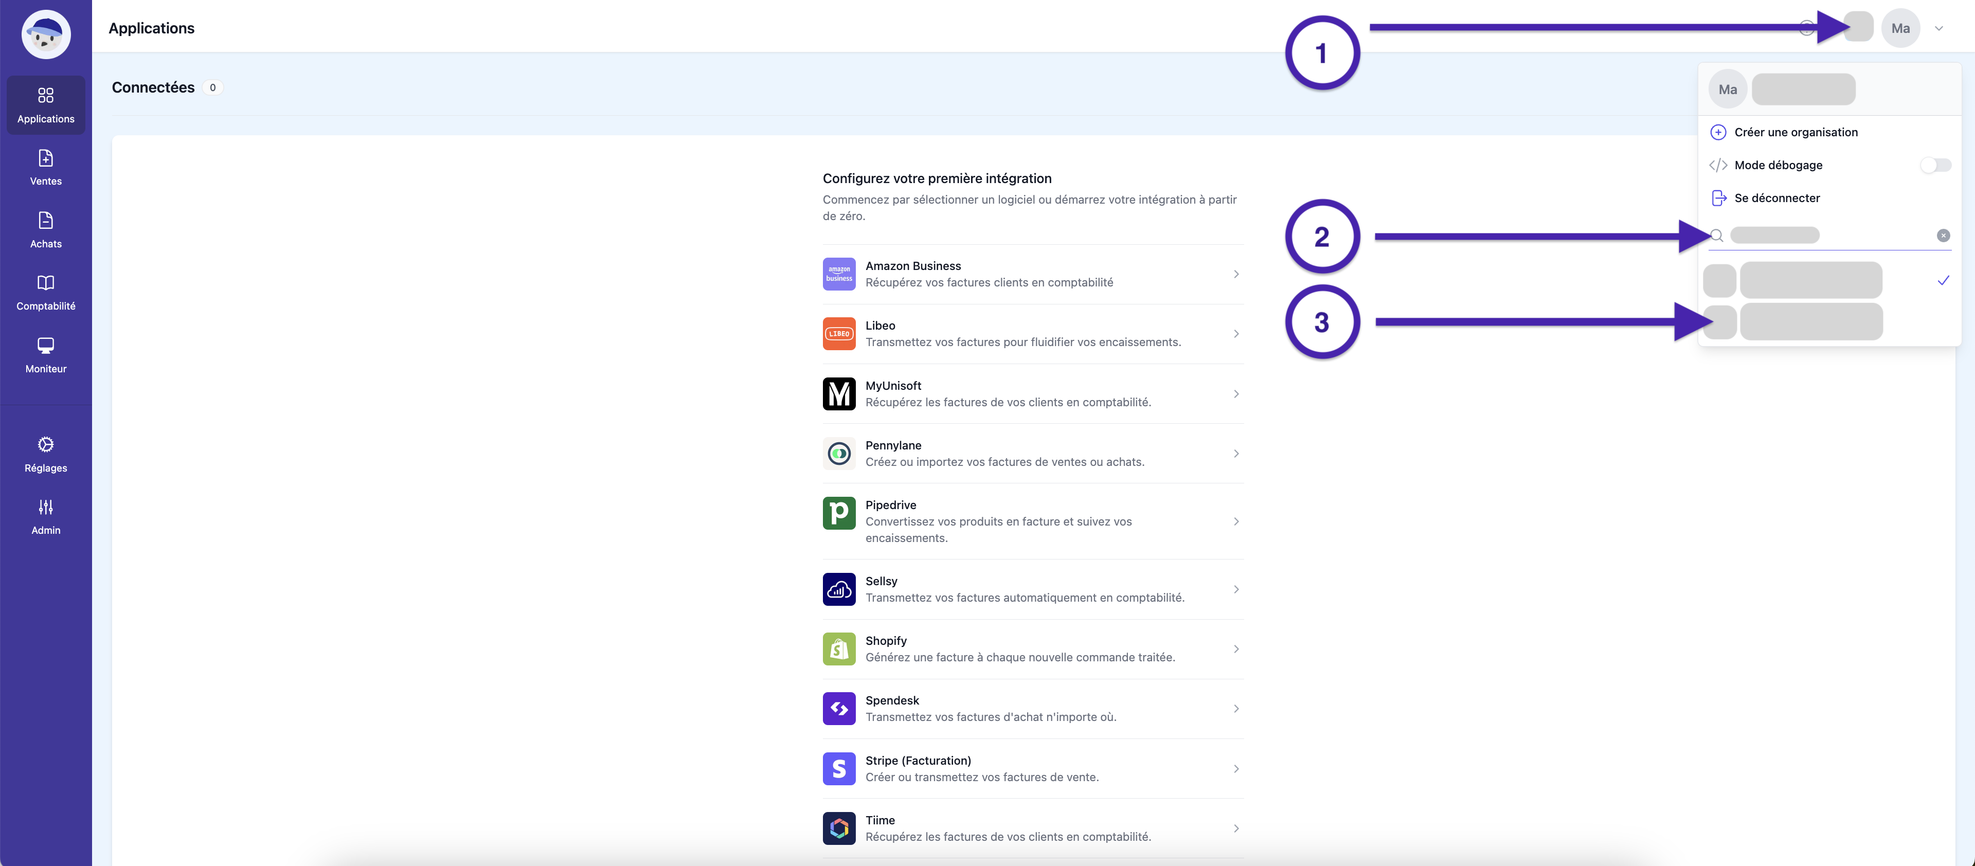Select Créer une organisation
1975x866 pixels.
(x=1795, y=133)
